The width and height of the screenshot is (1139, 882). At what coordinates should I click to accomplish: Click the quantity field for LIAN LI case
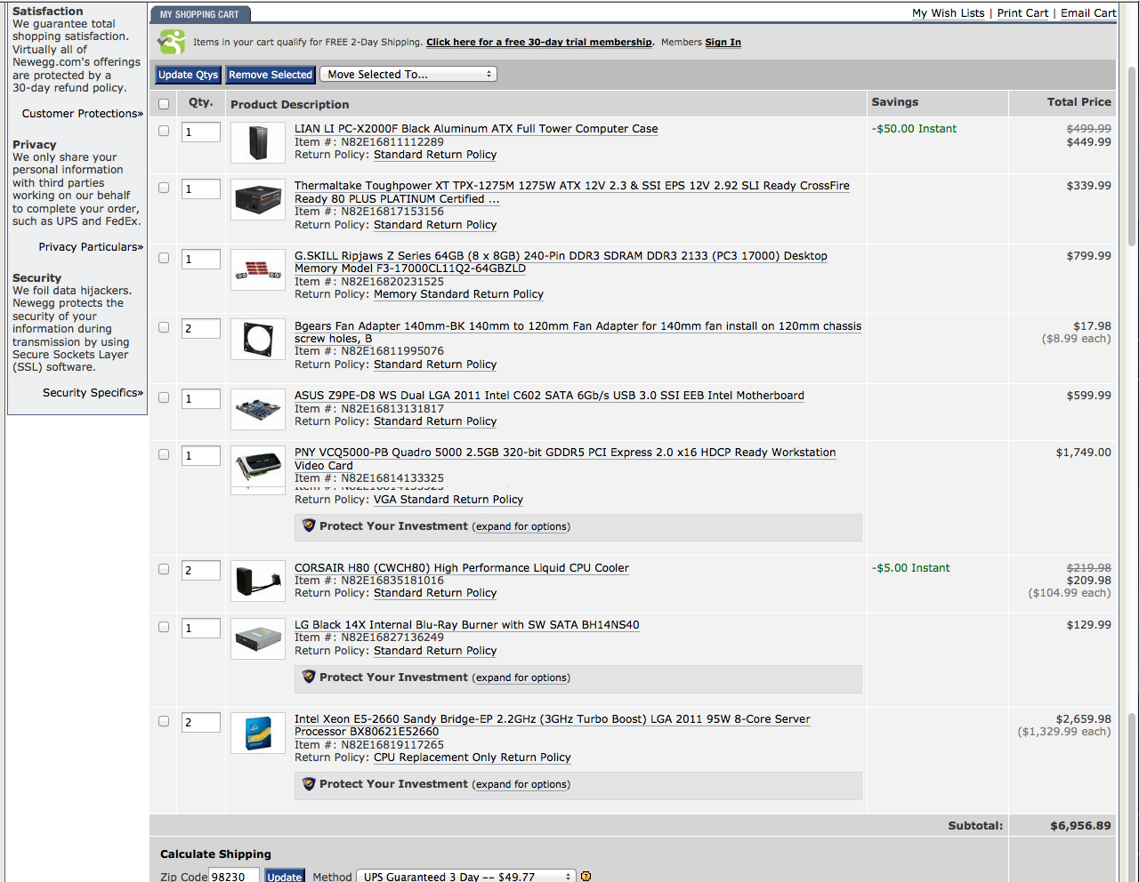[201, 132]
